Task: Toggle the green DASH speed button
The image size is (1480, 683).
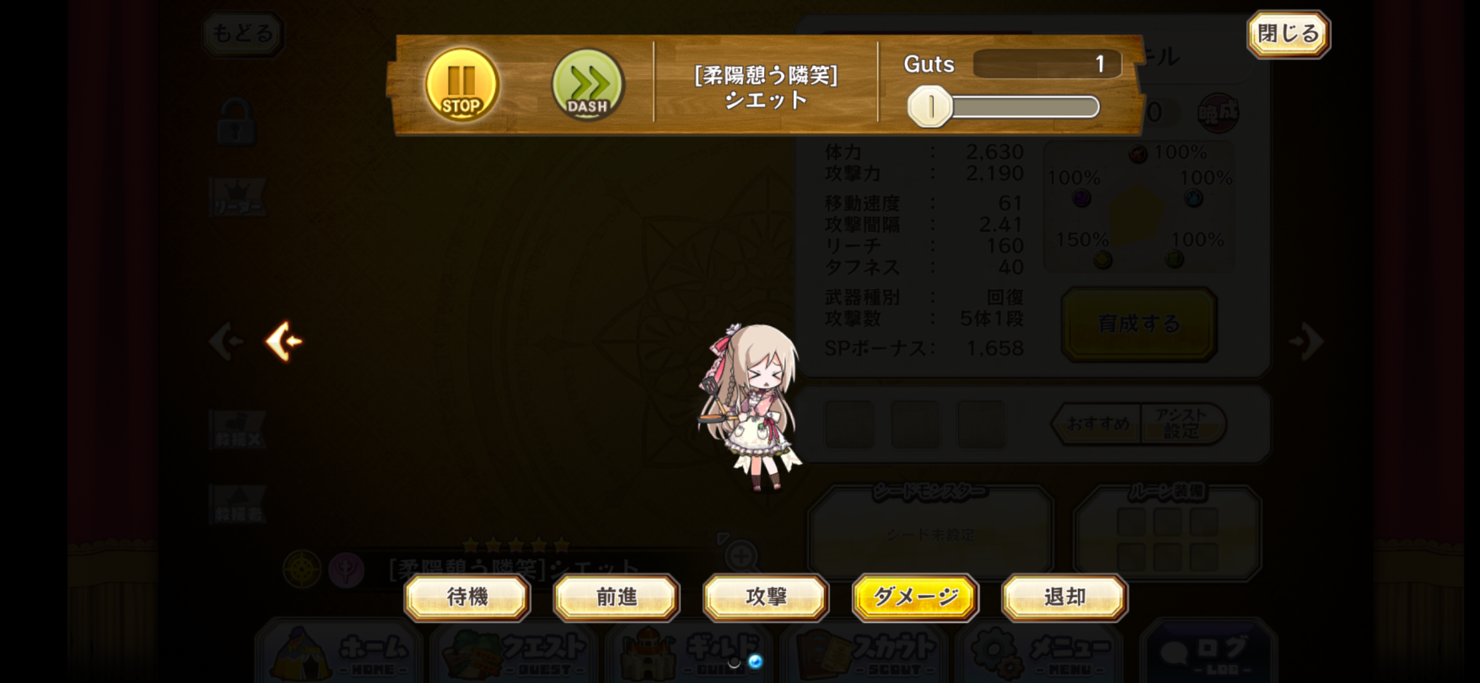Action: point(588,84)
